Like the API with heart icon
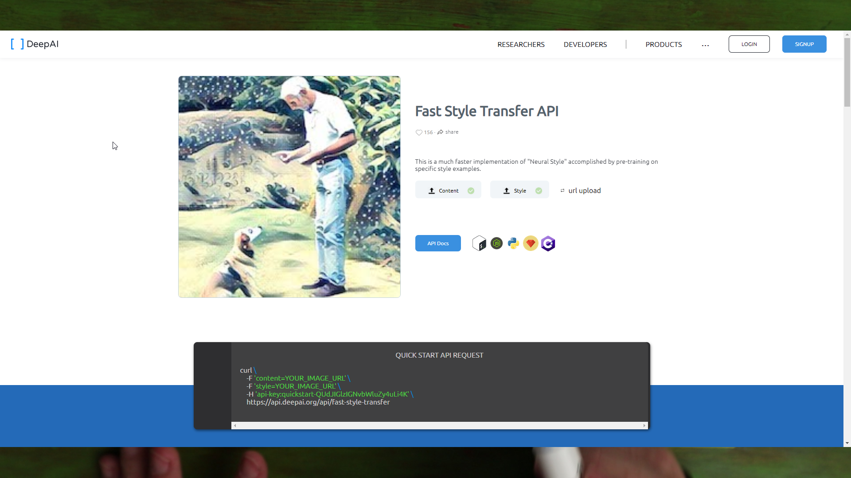Screen dimensions: 851x478 pyautogui.click(x=419, y=132)
